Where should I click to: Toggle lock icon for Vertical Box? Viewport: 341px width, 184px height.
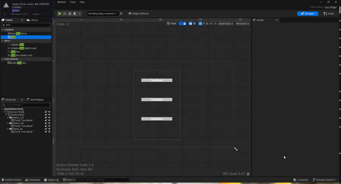[46, 115]
